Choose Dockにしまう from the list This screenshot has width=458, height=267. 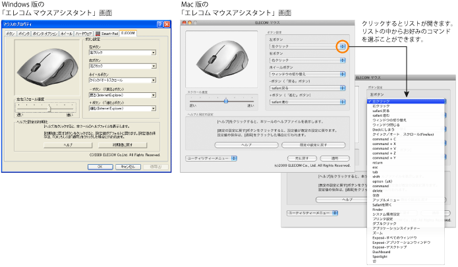click(406, 129)
